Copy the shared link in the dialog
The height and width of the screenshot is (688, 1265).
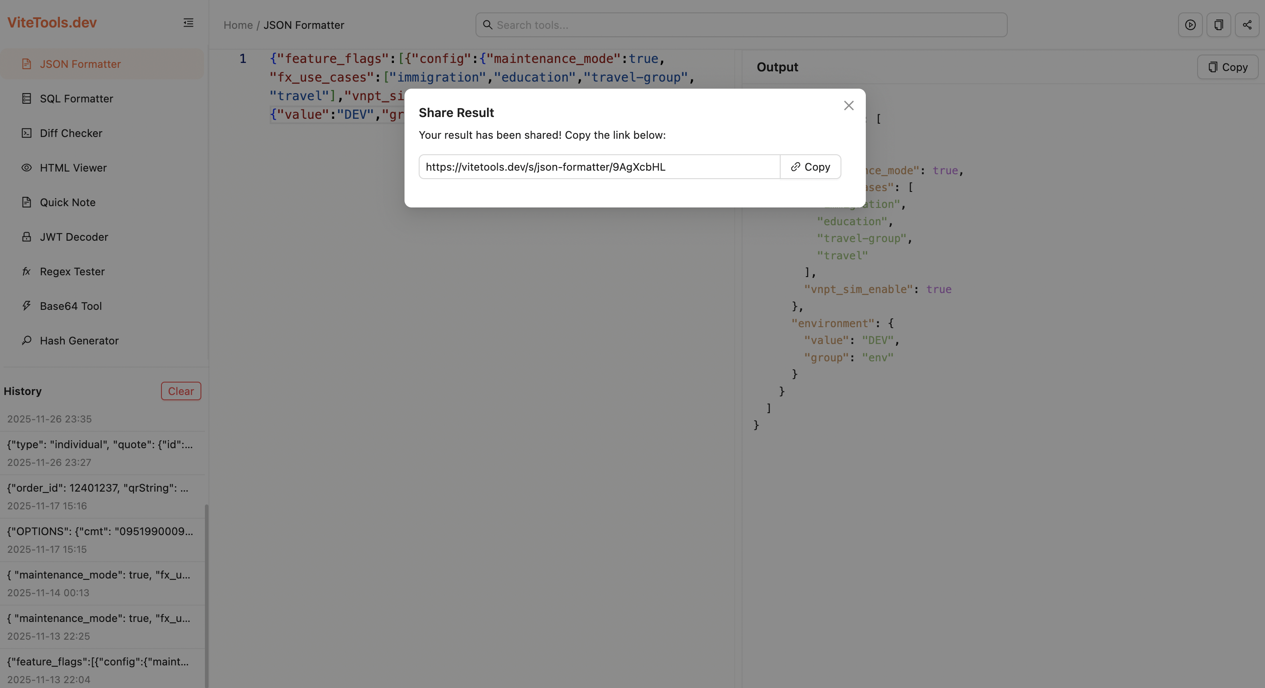pyautogui.click(x=810, y=166)
